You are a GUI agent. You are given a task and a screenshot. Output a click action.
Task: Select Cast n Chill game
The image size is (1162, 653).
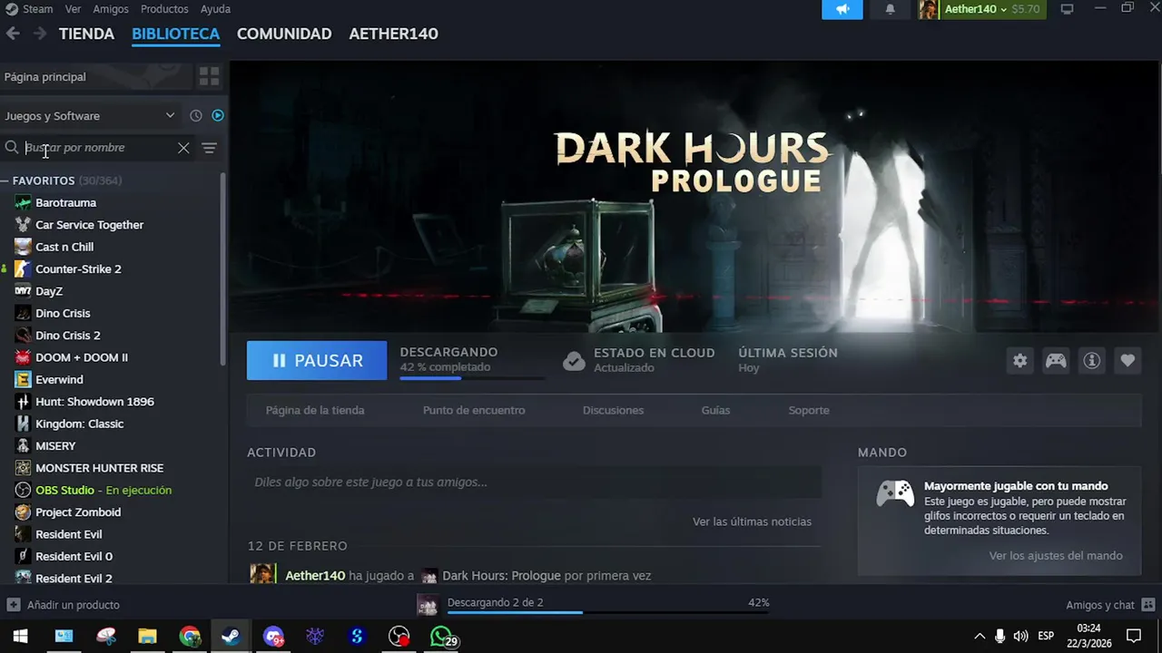click(64, 247)
